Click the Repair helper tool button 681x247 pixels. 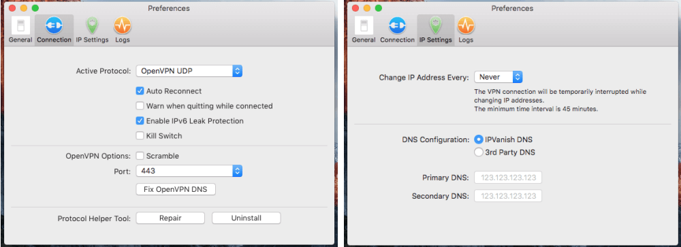[170, 218]
